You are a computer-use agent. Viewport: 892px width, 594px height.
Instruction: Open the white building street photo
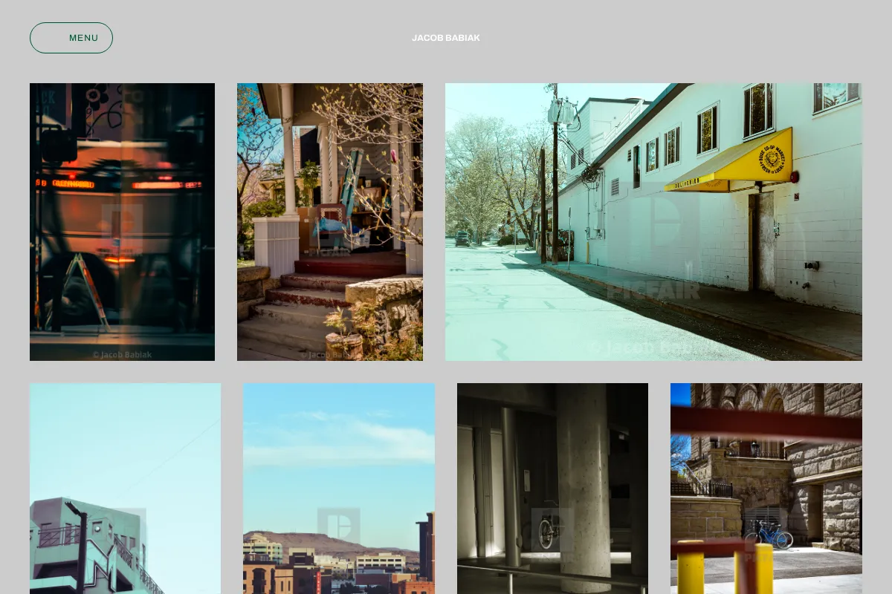[653, 222]
